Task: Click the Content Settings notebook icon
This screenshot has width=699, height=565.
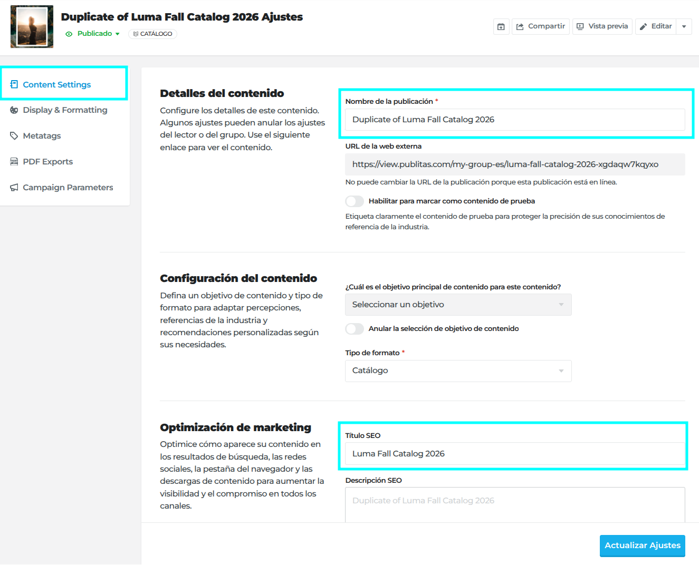Action: (14, 84)
